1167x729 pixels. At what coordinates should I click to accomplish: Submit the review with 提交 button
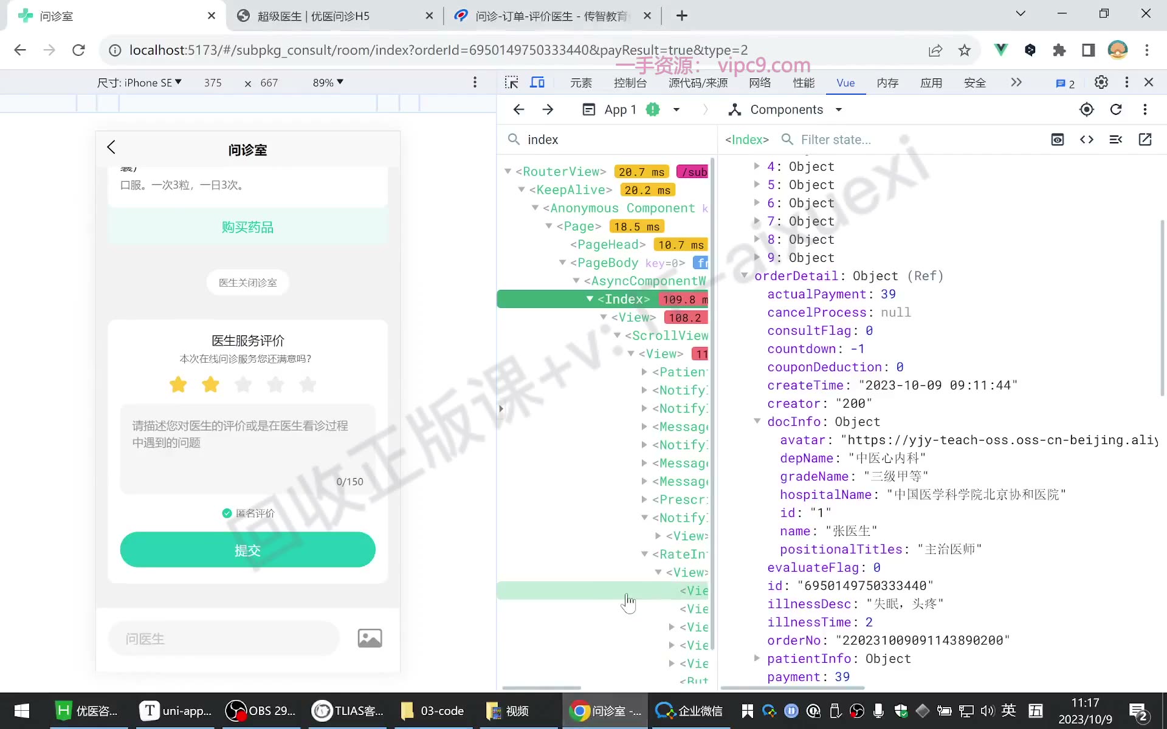248,550
